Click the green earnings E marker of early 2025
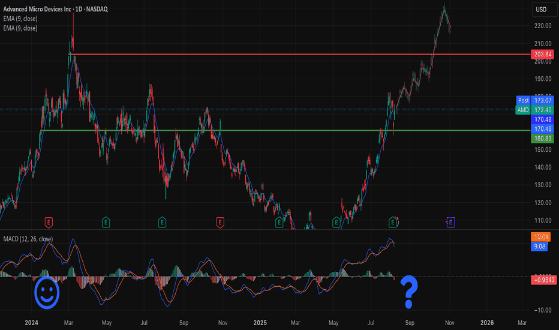The image size is (559, 330). point(279,222)
